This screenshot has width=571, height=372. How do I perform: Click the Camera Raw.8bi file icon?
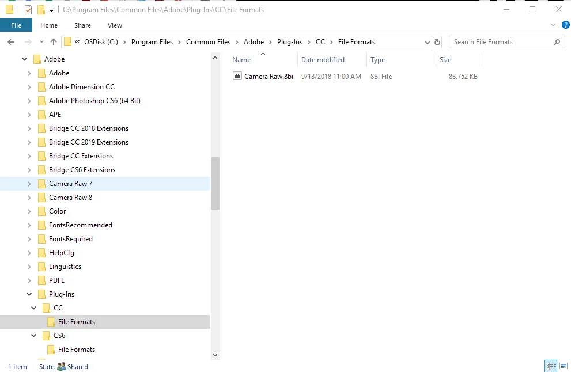pos(237,76)
